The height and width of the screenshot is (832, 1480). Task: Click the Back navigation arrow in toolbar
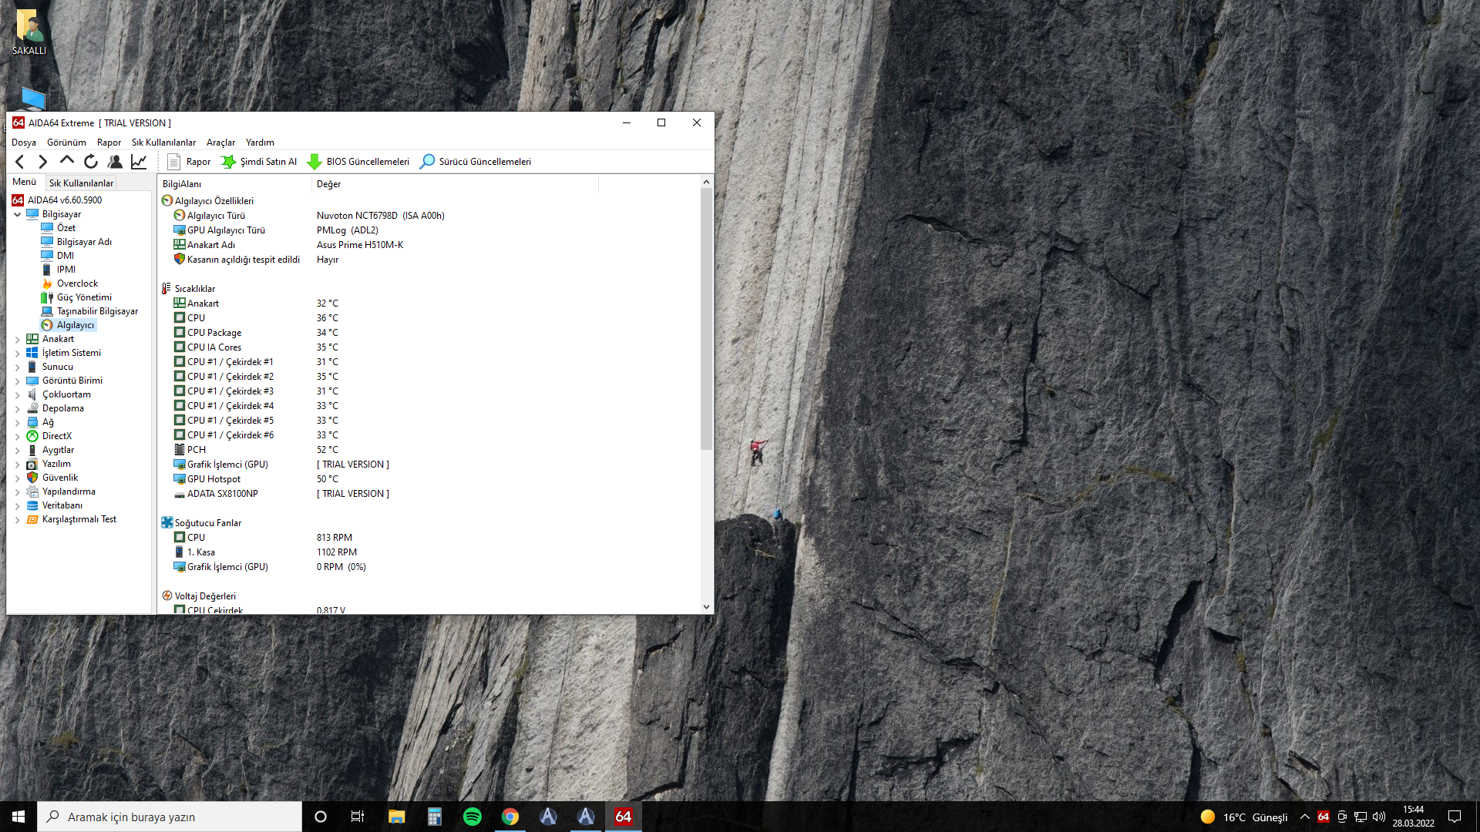pos(20,162)
